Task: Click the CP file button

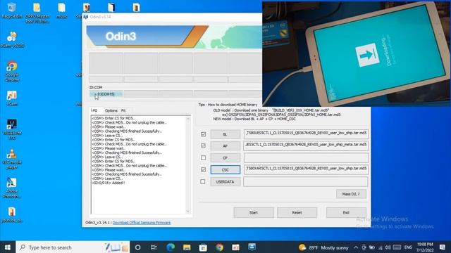Action: (x=225, y=157)
